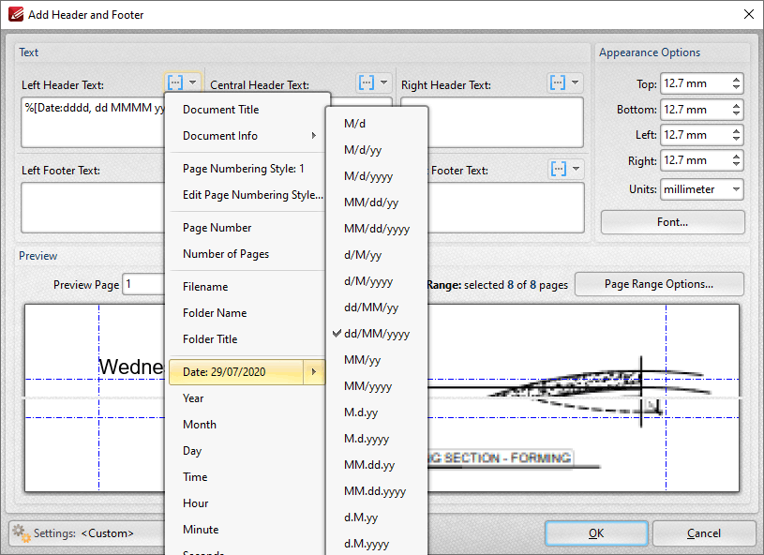Open Page Range Options...
764x555 pixels.
(x=659, y=284)
